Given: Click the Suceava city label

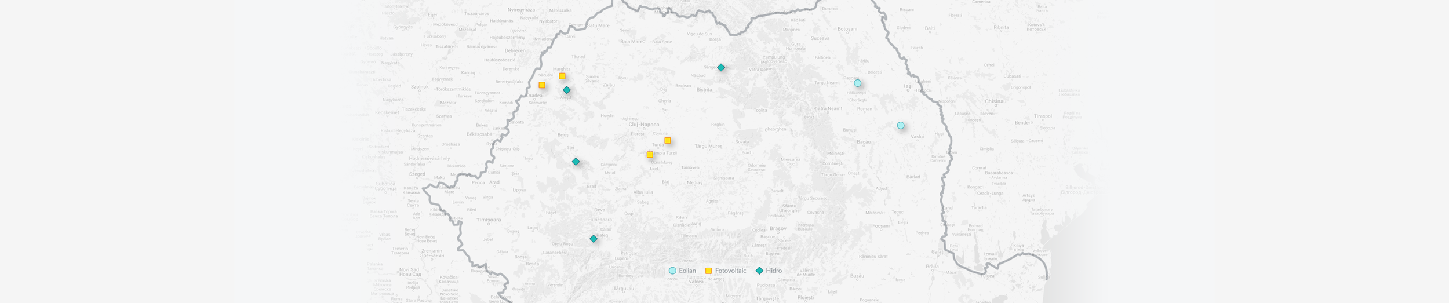Looking at the screenshot, I should [820, 38].
